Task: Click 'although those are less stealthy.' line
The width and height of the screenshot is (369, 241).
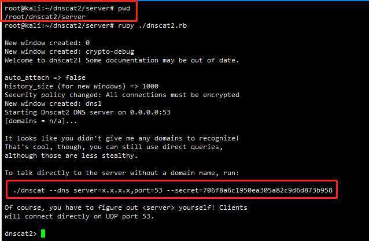Action: [x=71, y=155]
